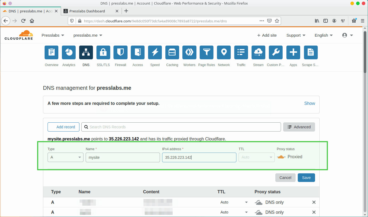Viewport: 368px width, 217px height.
Task: Toggle DNS only cloud on second record
Action: point(259,212)
